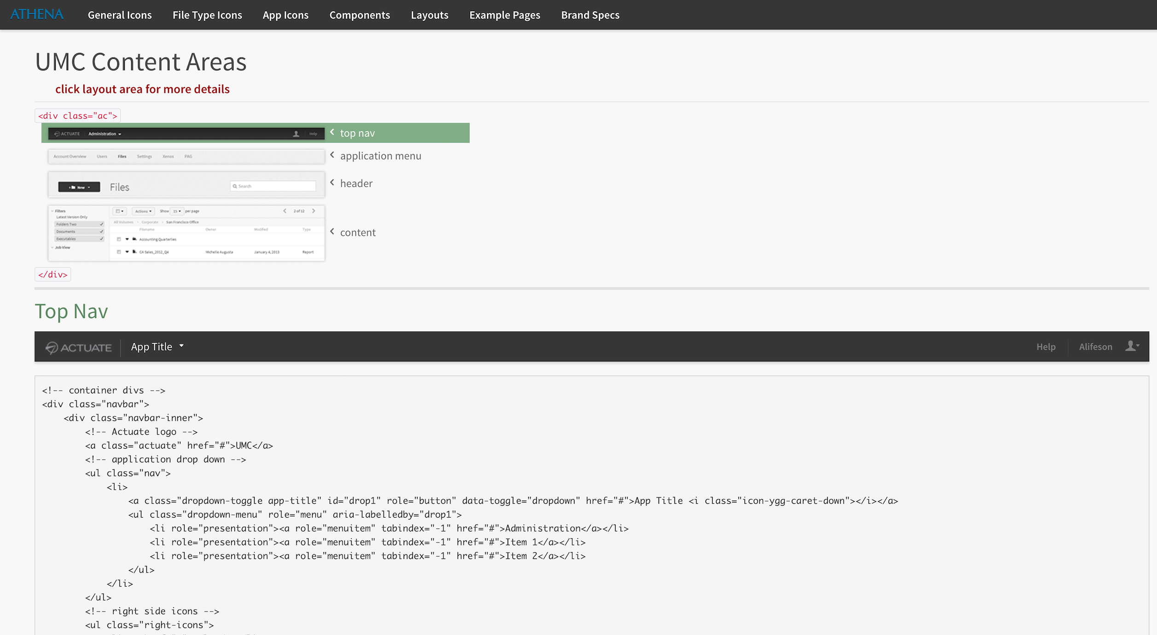Click the content table mockup thumbnail
Screen dimensions: 1157x635
186,233
